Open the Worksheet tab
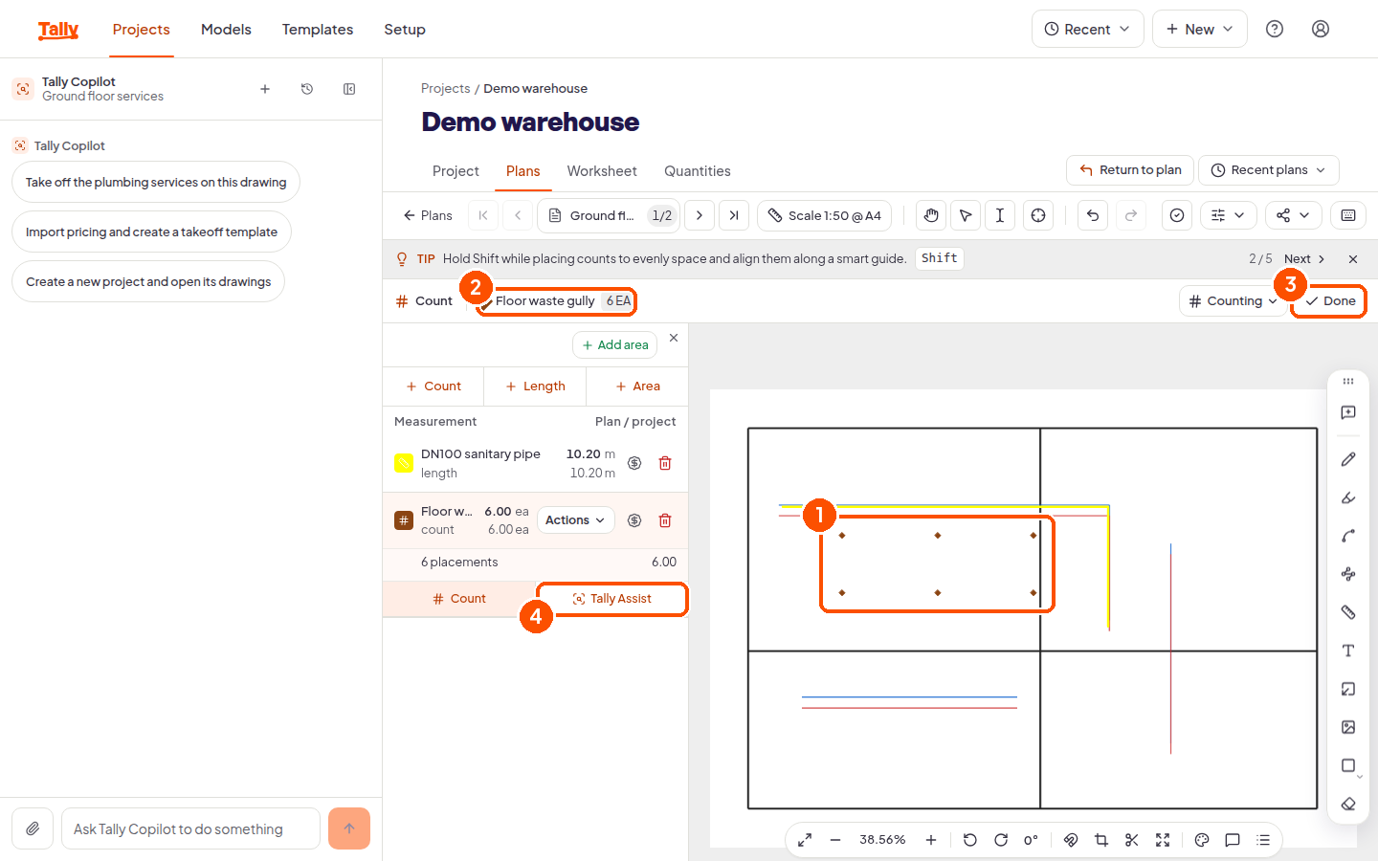The height and width of the screenshot is (861, 1378). [x=602, y=171]
